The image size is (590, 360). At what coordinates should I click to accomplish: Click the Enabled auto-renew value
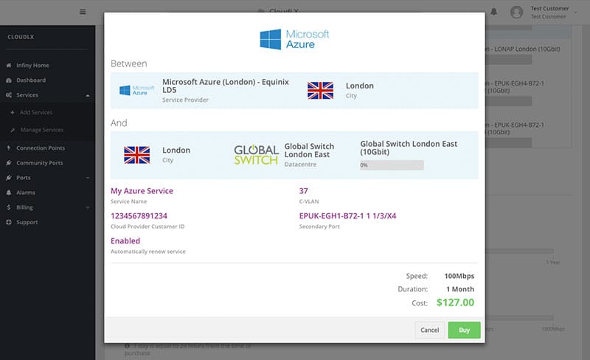click(125, 241)
